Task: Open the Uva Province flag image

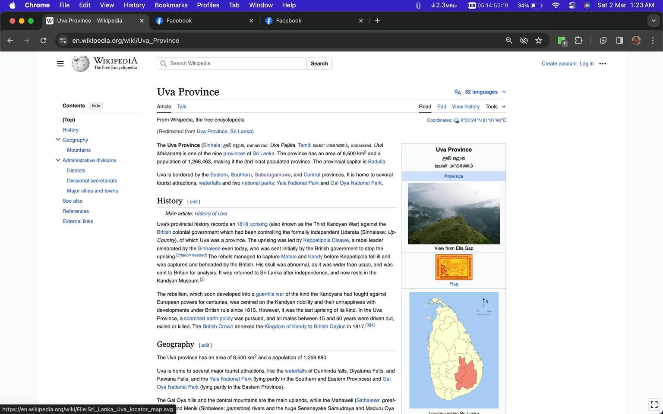Action: [454, 267]
